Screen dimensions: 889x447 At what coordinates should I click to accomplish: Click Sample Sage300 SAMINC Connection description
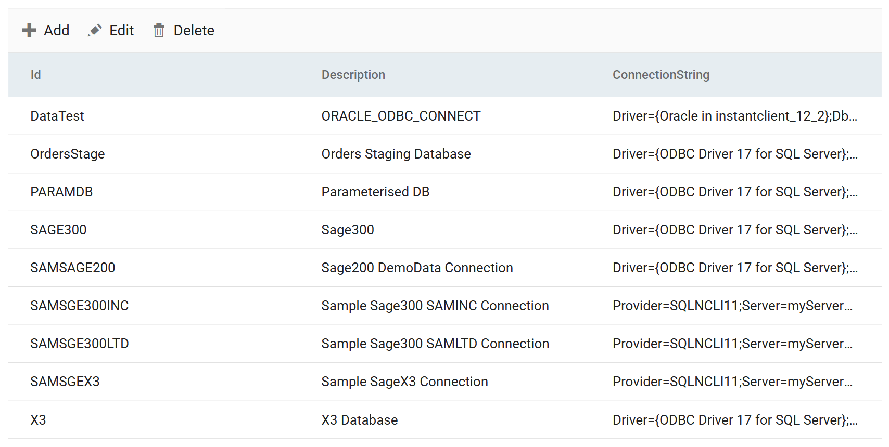click(x=435, y=306)
